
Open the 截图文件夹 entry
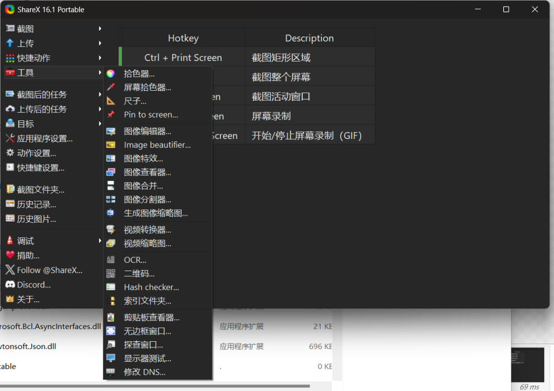tap(53, 190)
